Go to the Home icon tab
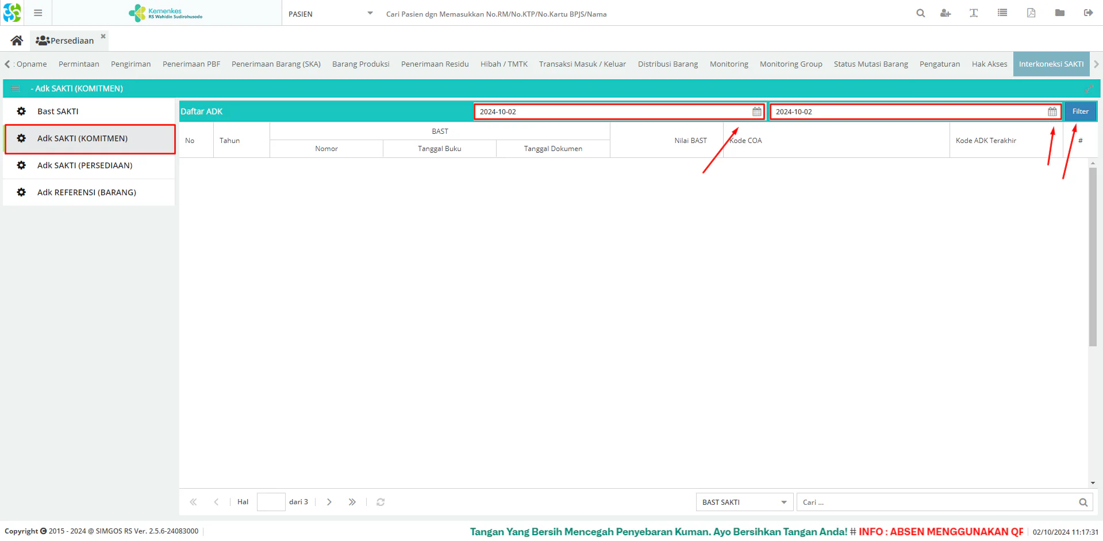 pyautogui.click(x=17, y=40)
